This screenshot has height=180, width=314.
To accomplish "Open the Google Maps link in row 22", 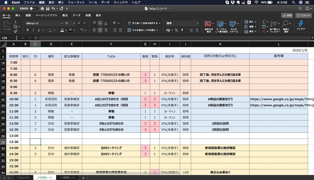I will coord(282,99).
